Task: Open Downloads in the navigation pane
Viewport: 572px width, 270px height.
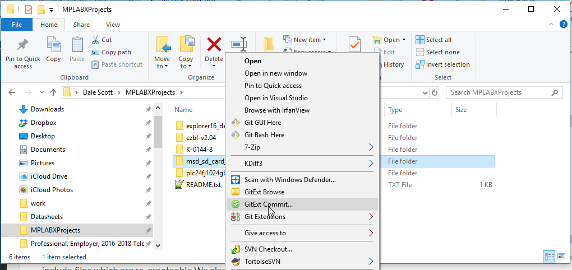Action: [x=48, y=109]
